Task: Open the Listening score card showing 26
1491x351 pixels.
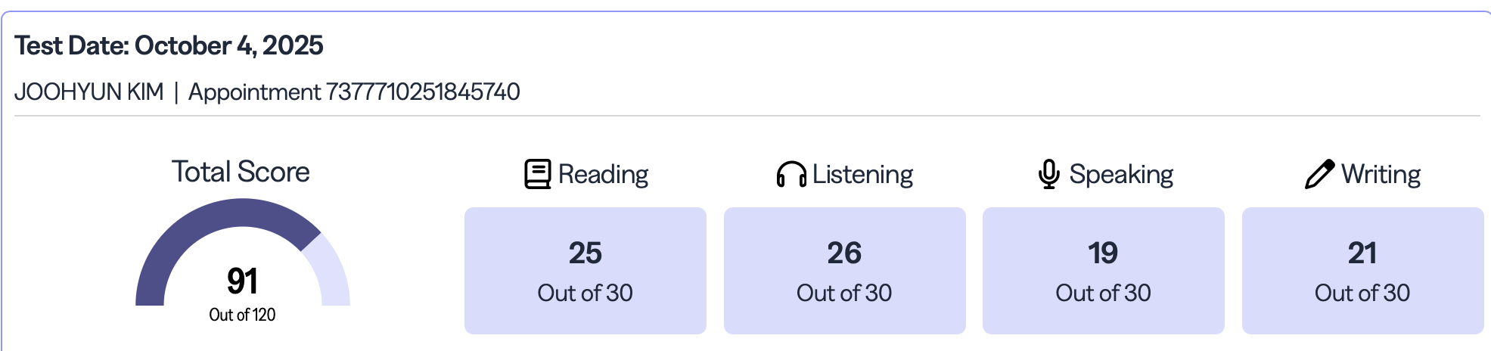Action: click(x=844, y=271)
